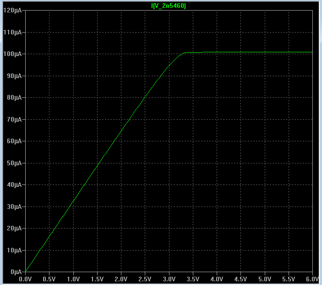Click the 4.5V horizontal axis label
The height and width of the screenshot is (285, 322).
point(240,279)
